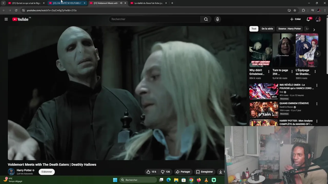Image resolution: width=328 pixels, height=184 pixels.
Task: Select the Tout filter chip
Action: 254,29
